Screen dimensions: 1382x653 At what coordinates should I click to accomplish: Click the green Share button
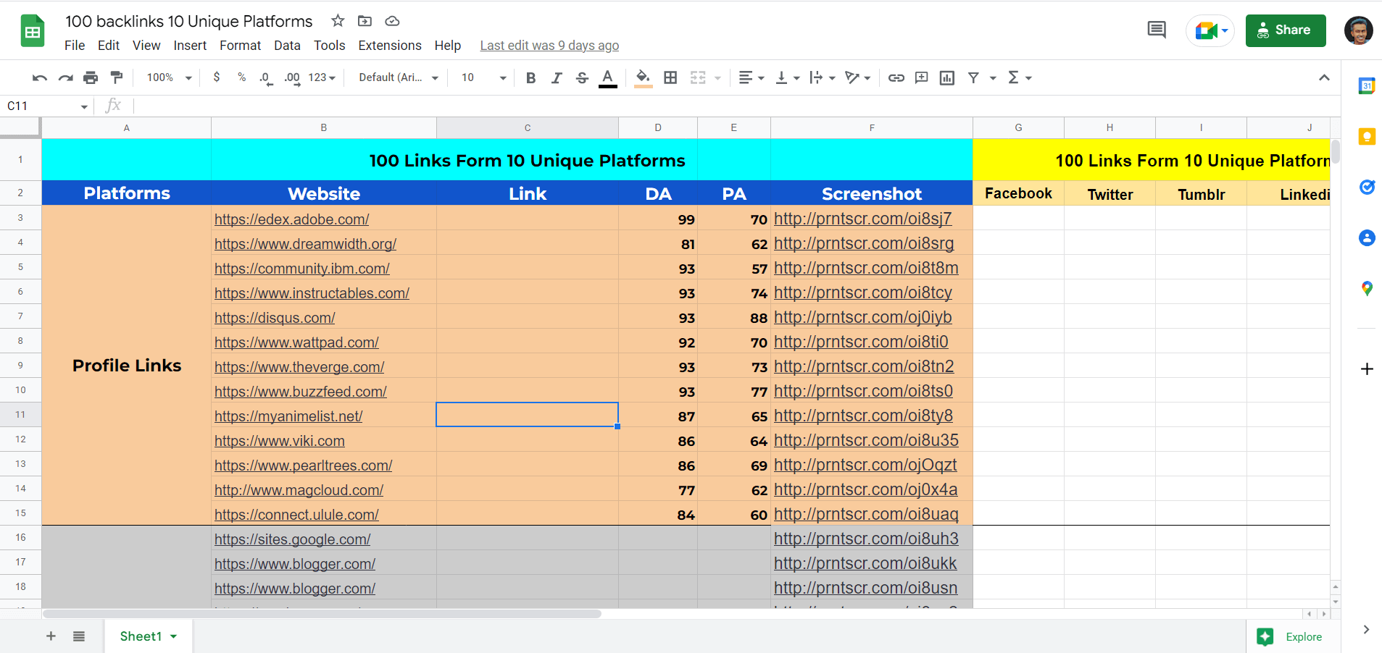[1286, 30]
